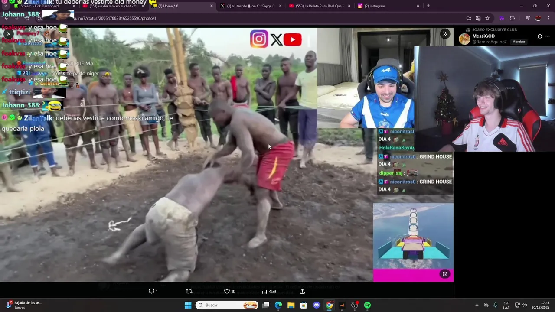
Task: Like the post with the heart icon
Action: point(229,291)
